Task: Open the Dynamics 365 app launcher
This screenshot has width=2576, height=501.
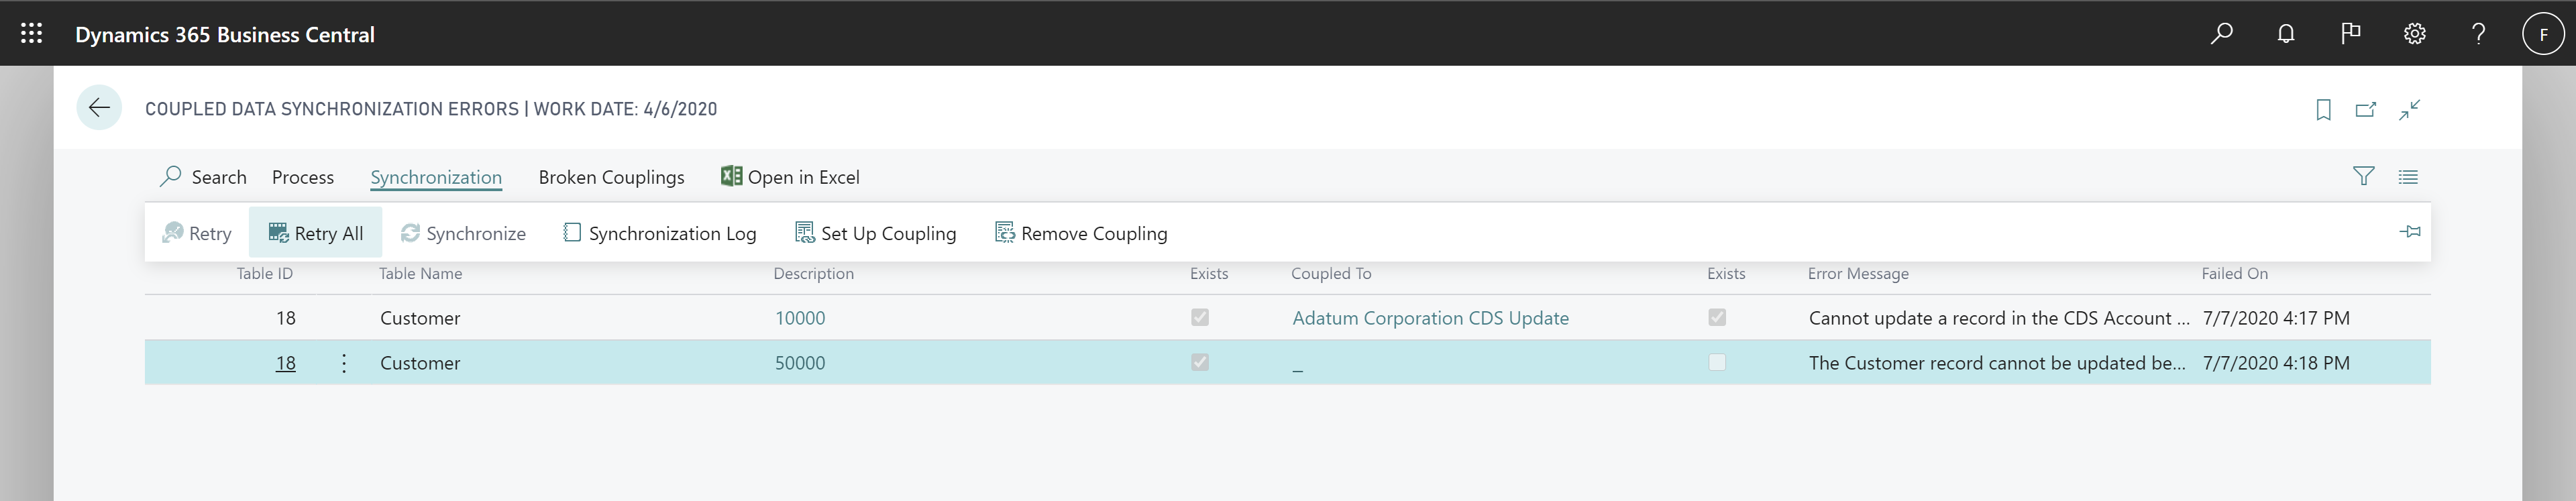Action: (x=31, y=33)
